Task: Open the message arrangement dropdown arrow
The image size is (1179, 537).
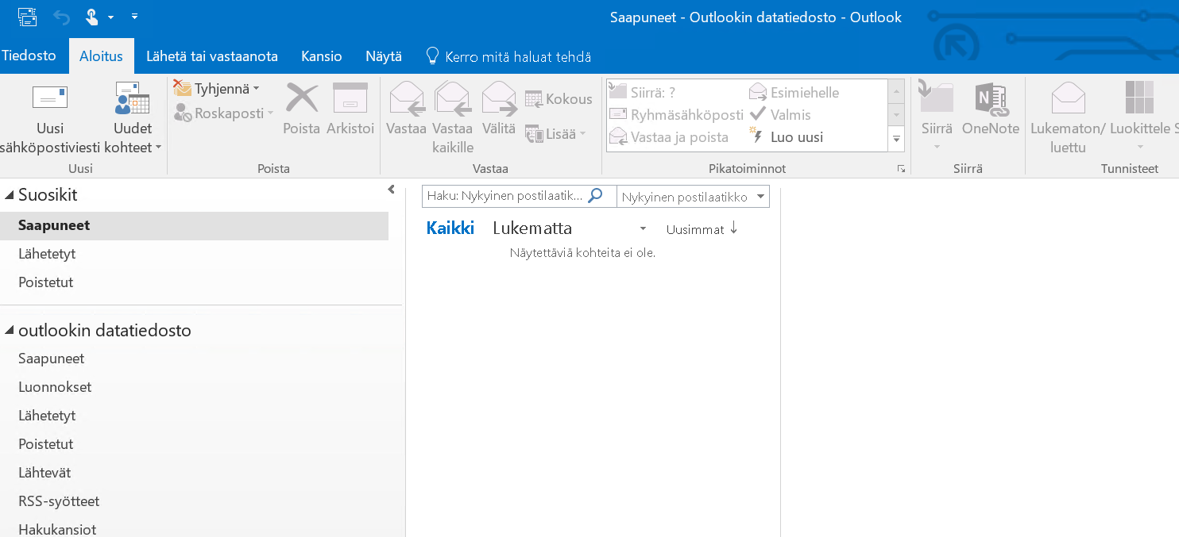Action: click(643, 229)
